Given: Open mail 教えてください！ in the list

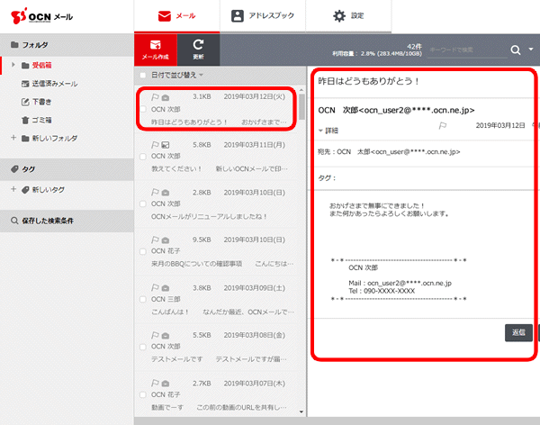Looking at the screenshot, I should [216, 157].
